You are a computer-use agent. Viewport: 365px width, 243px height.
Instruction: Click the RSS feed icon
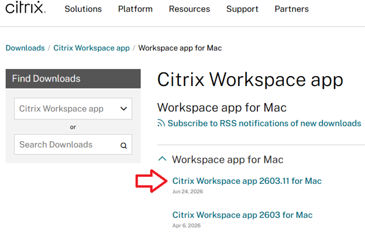point(161,123)
